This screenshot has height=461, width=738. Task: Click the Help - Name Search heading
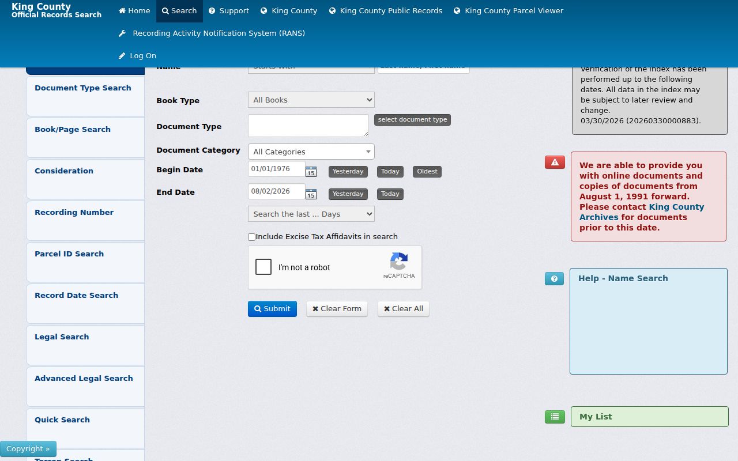pyautogui.click(x=623, y=278)
